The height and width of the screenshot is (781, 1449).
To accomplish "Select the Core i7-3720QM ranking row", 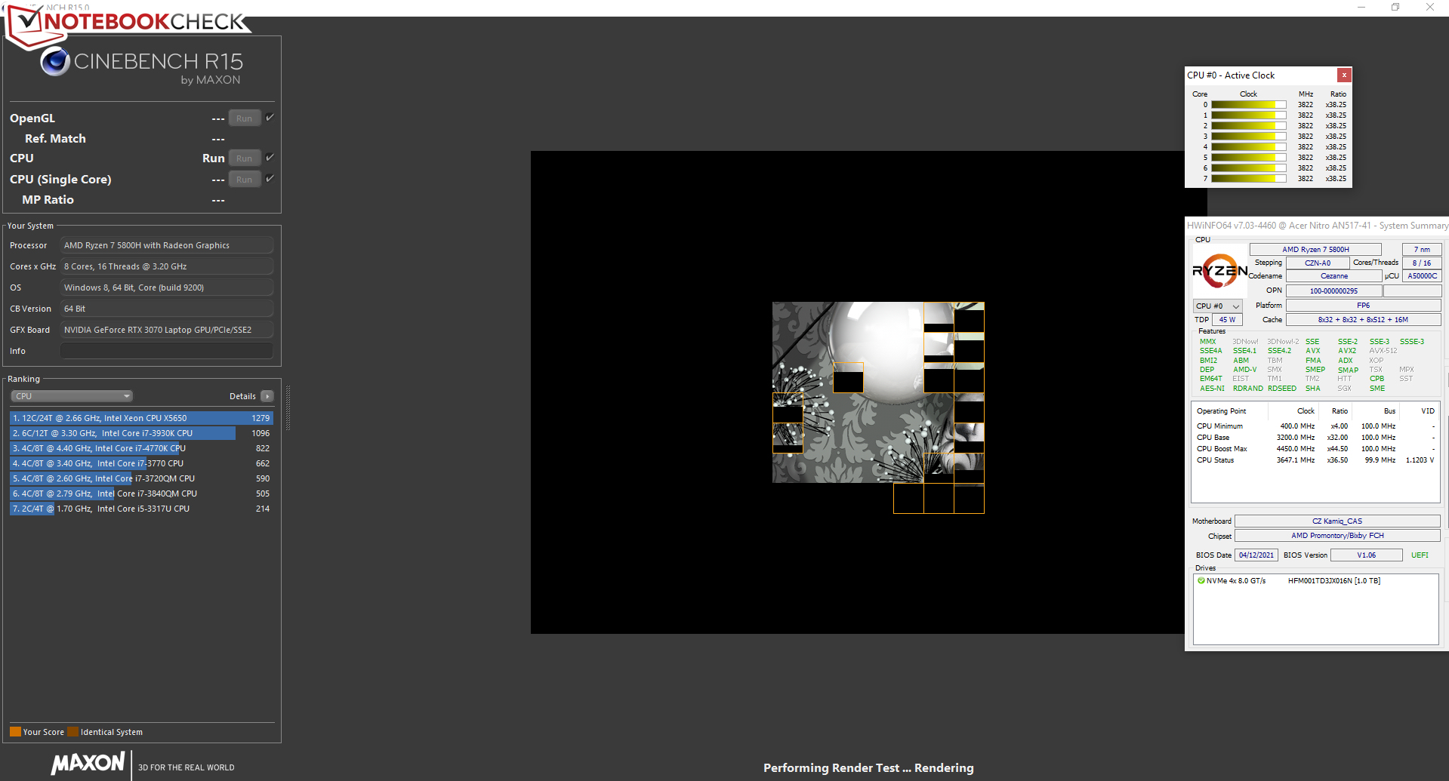I will pos(141,478).
